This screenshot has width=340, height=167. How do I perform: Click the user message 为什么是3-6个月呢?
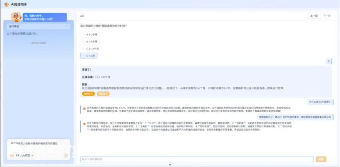click(321, 102)
